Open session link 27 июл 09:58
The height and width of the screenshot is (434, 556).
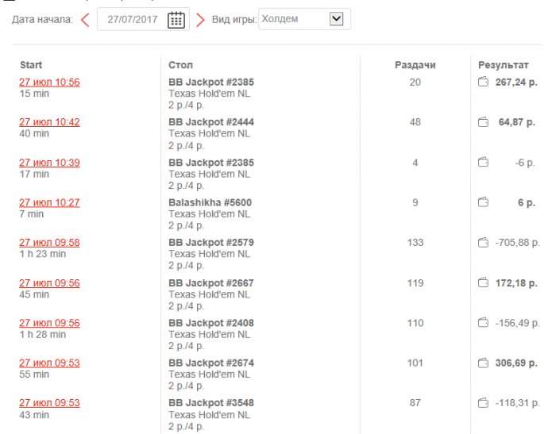(49, 243)
